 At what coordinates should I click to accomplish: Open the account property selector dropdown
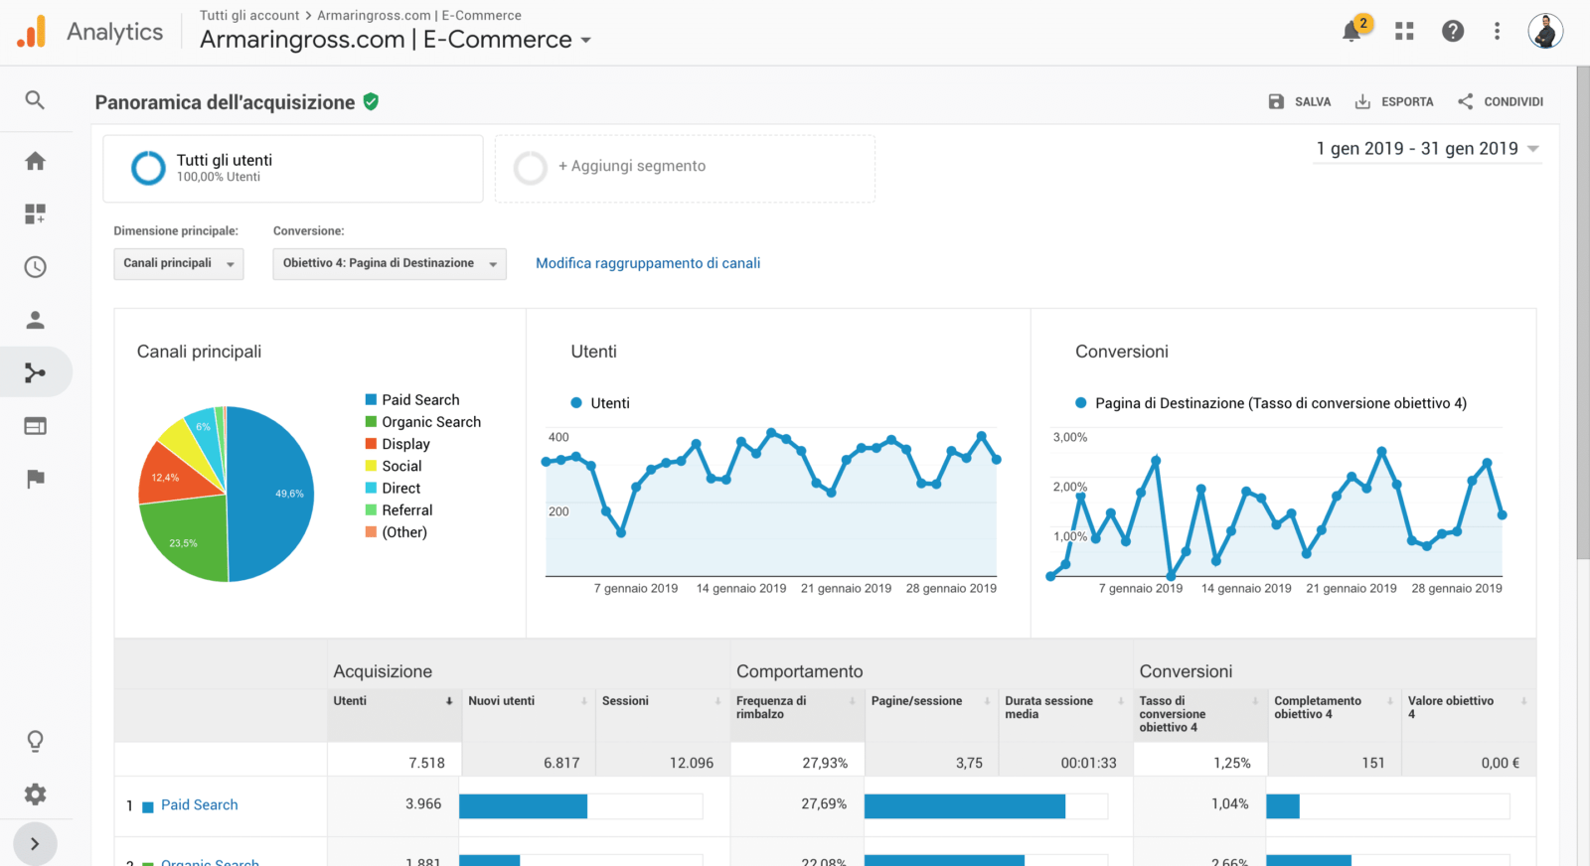[x=396, y=40]
